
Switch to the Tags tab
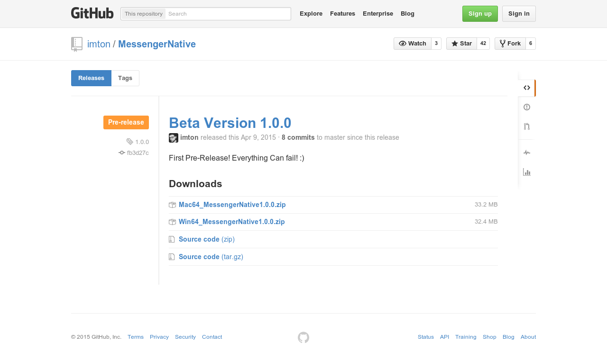pos(125,78)
